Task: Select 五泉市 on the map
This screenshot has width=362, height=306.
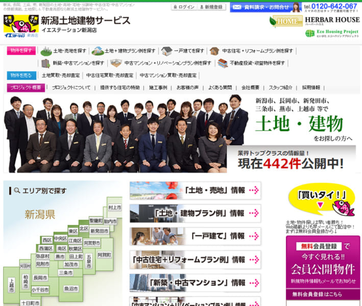Action: click(89, 261)
